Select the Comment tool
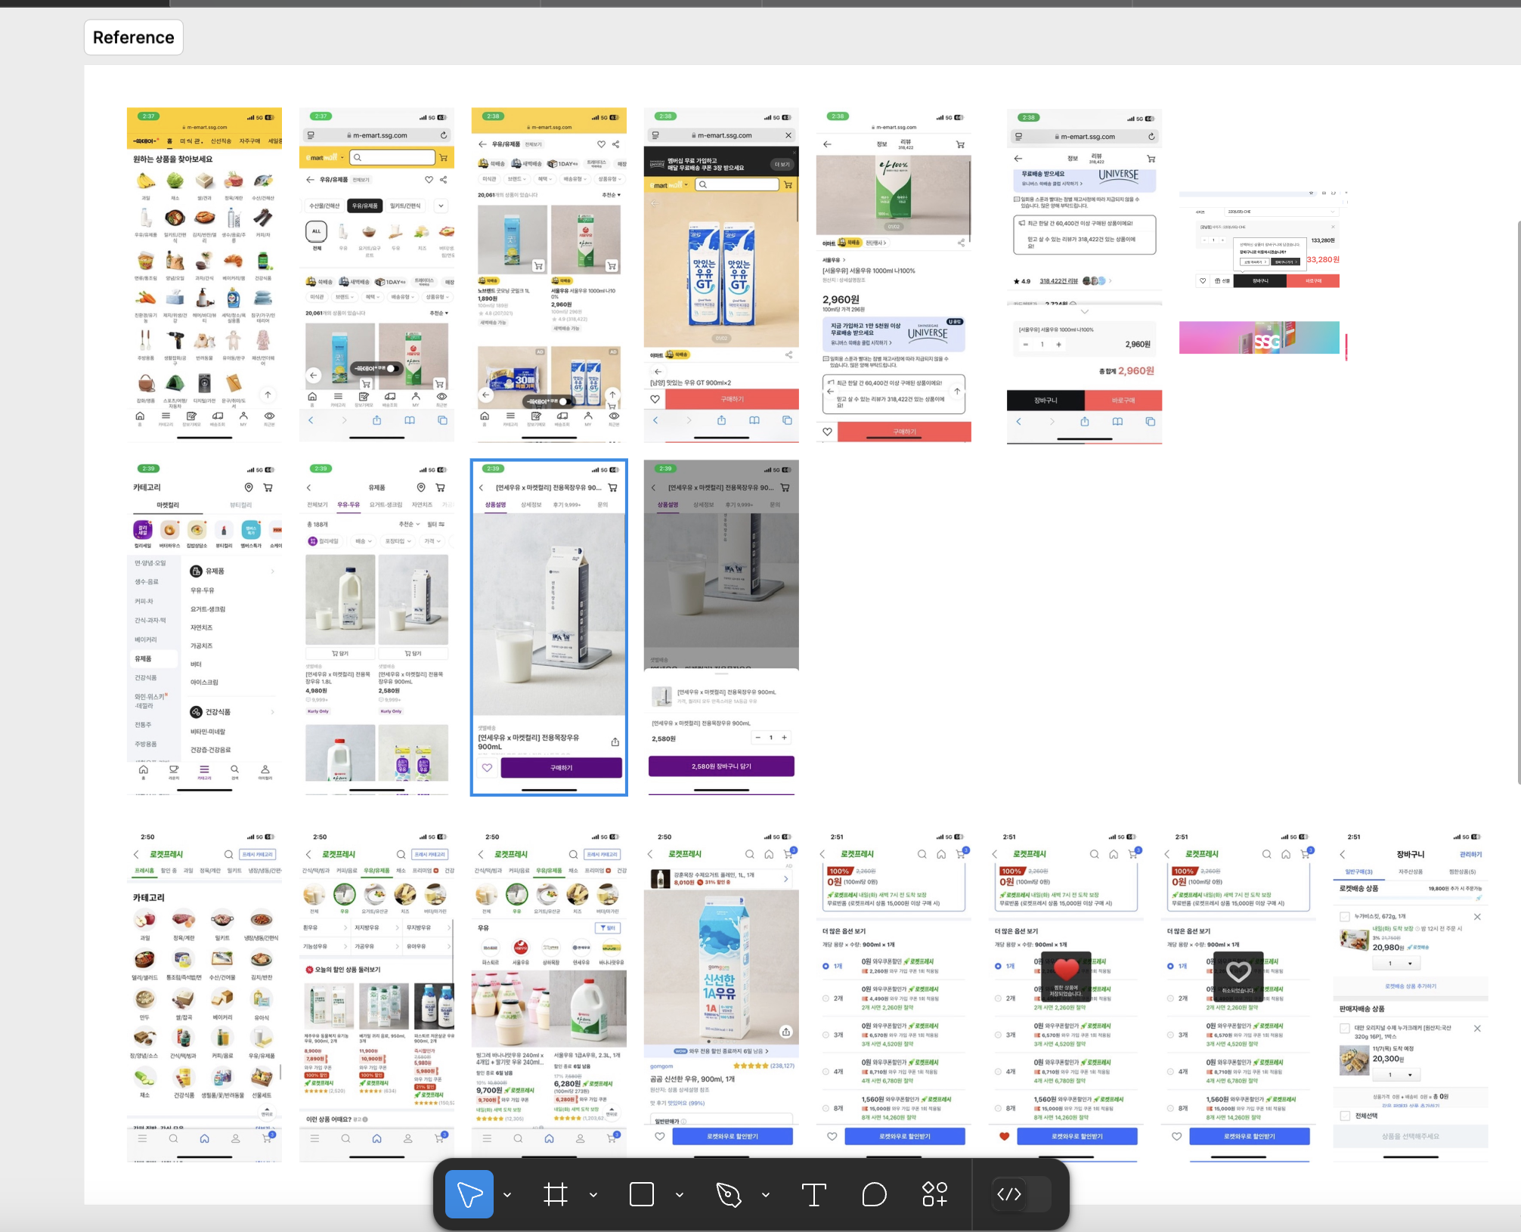The width and height of the screenshot is (1521, 1232). pos(874,1194)
